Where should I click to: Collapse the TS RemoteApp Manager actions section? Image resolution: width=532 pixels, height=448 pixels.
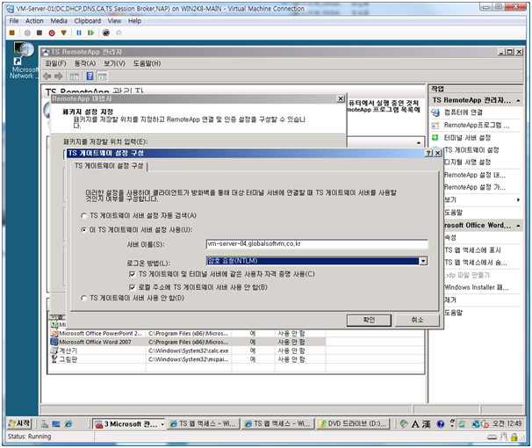click(x=518, y=100)
